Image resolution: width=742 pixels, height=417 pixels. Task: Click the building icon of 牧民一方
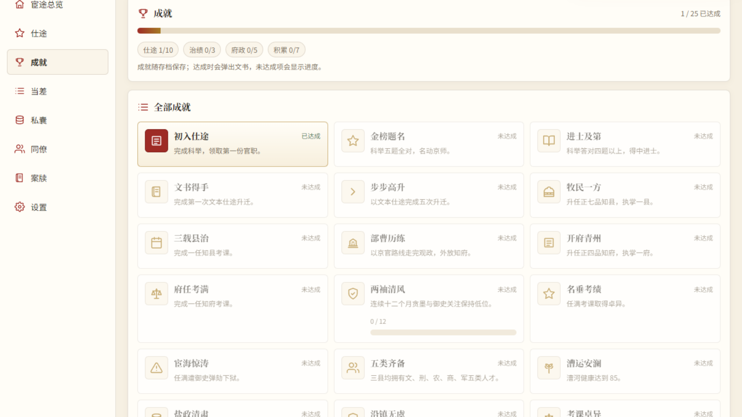click(x=549, y=192)
